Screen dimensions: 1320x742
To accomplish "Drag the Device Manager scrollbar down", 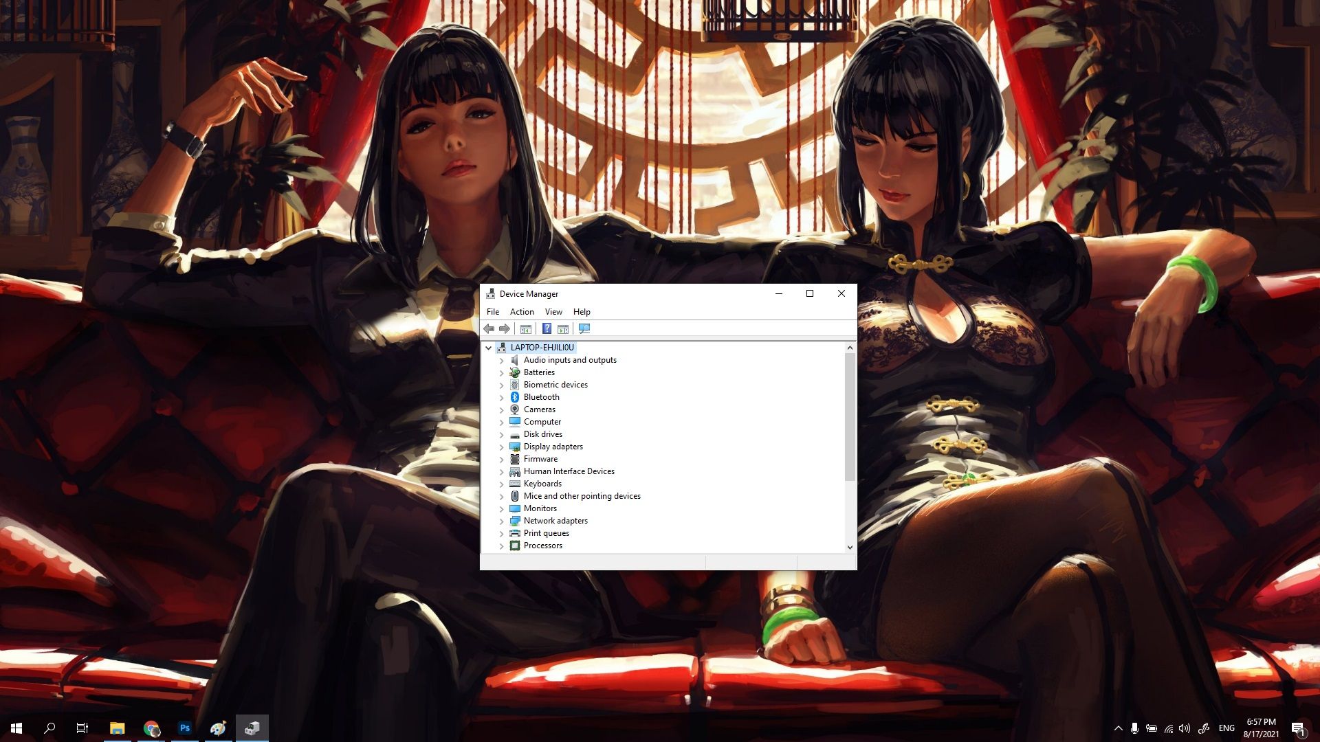I will point(848,546).
